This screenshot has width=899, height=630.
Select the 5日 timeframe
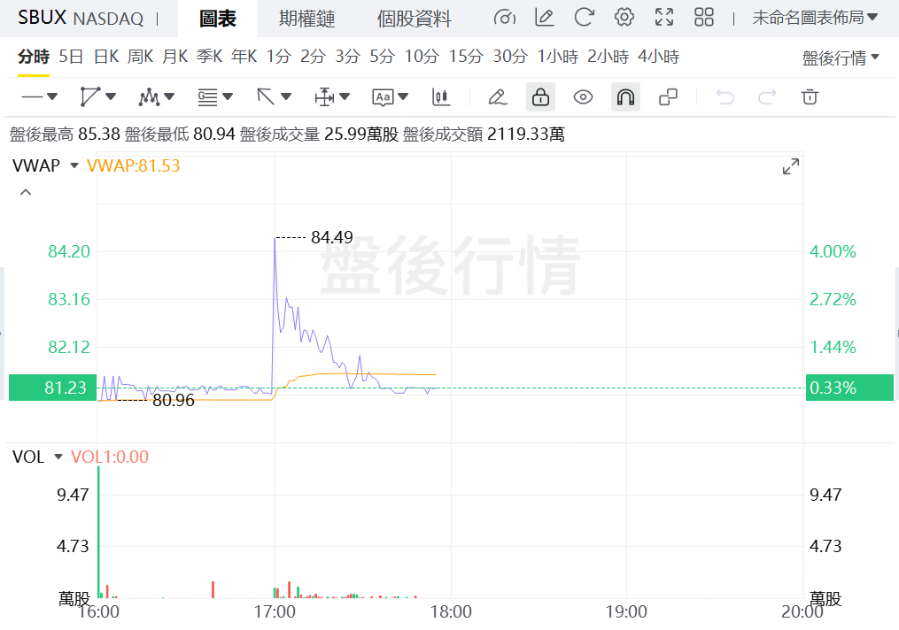[x=71, y=56]
